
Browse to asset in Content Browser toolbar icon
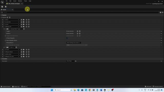[x=6, y=7]
